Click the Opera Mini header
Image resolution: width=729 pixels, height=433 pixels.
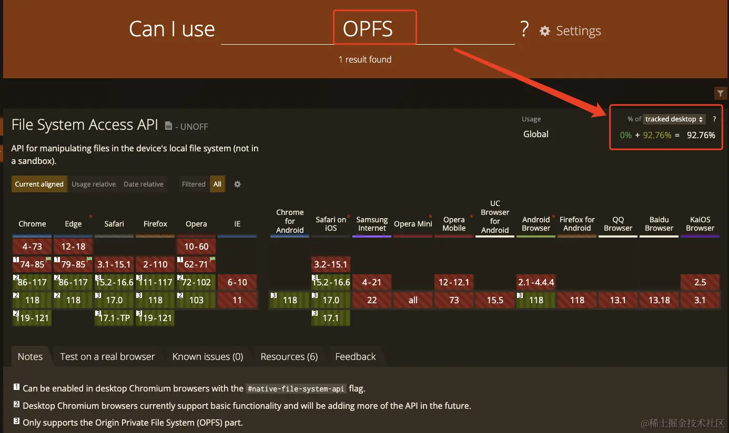(413, 224)
